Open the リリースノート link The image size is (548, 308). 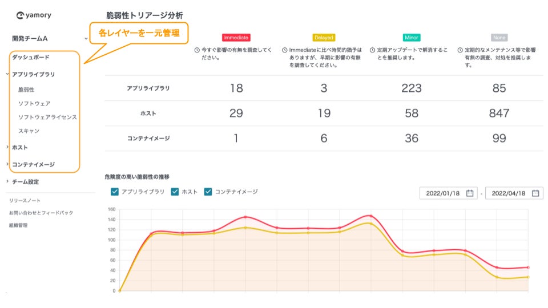click(x=25, y=201)
